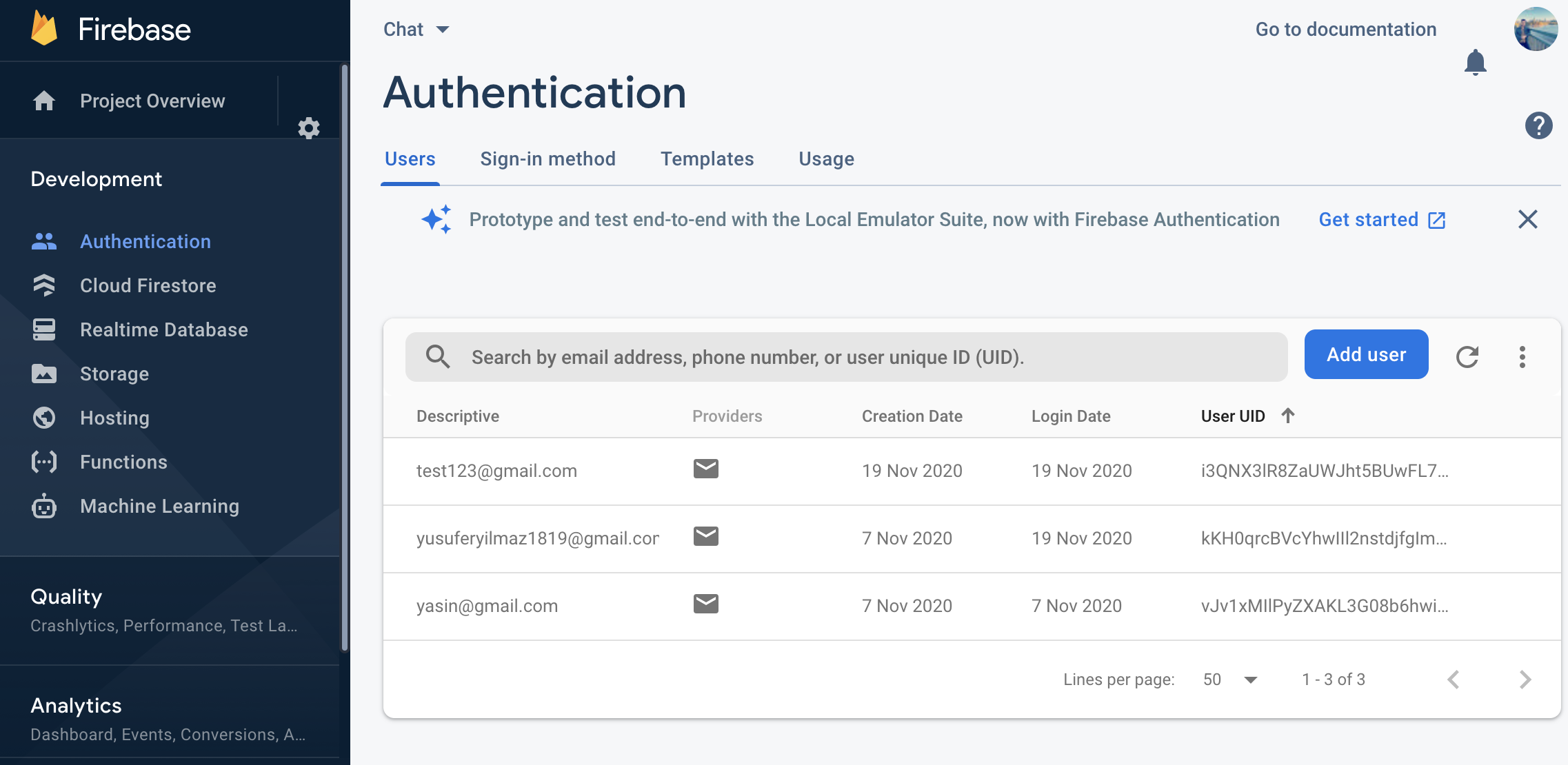Open Cloud Firestore from sidebar
The image size is (1568, 765).
[148, 285]
